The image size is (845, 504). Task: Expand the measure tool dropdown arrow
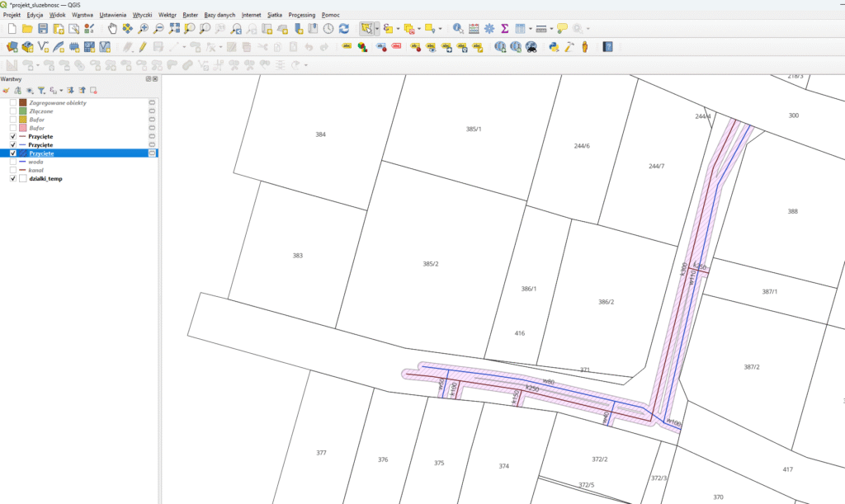click(552, 29)
